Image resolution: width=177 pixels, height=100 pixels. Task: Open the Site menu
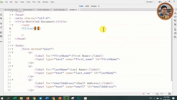(x=39, y=2)
